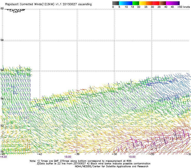Click the "15:00" time label left of -39
The image size is (191, 168).
tap(68, 157)
